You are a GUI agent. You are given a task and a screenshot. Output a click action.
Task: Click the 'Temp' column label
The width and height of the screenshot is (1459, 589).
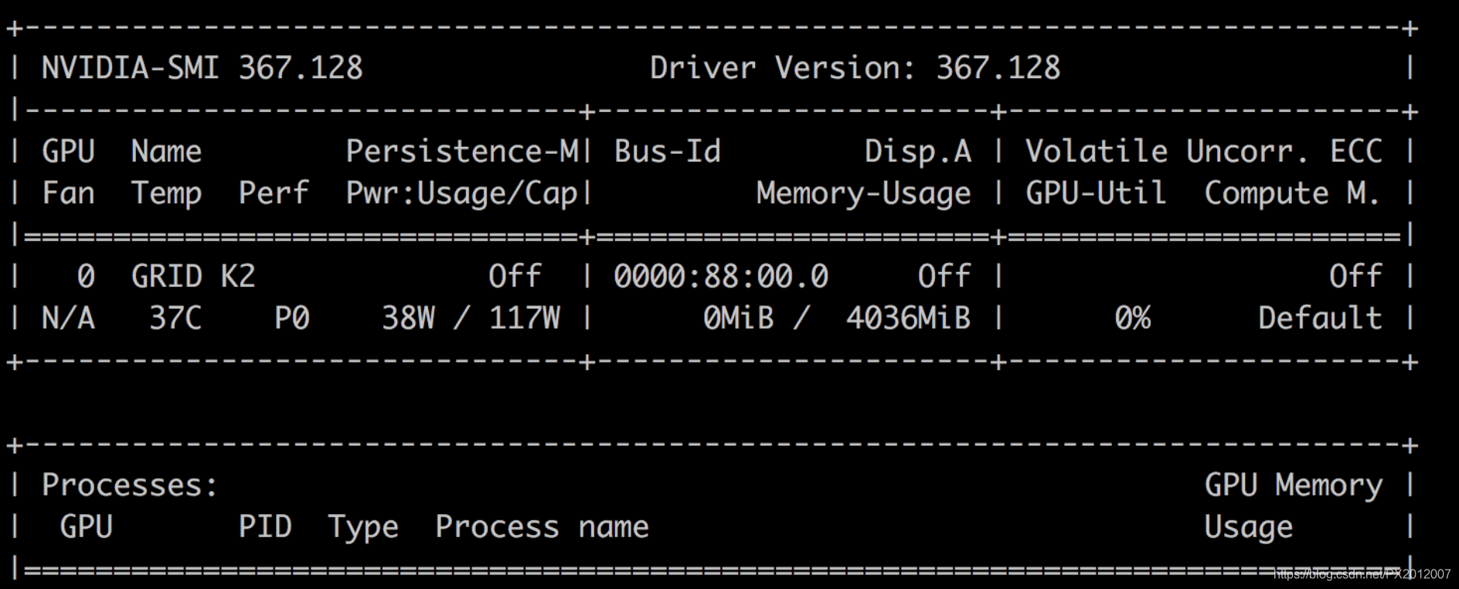166,193
